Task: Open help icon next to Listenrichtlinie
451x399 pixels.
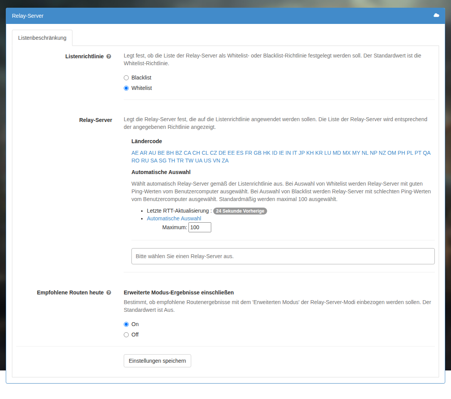Action: tap(109, 56)
